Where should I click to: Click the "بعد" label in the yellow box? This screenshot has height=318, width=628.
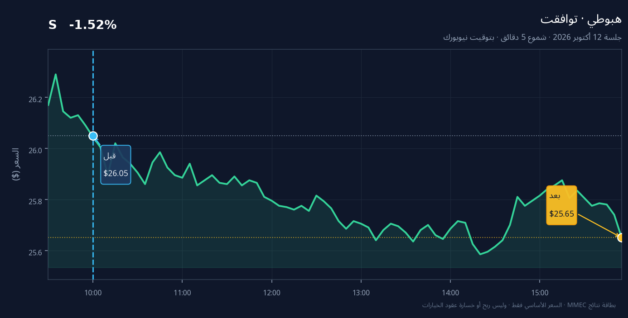tap(555, 196)
